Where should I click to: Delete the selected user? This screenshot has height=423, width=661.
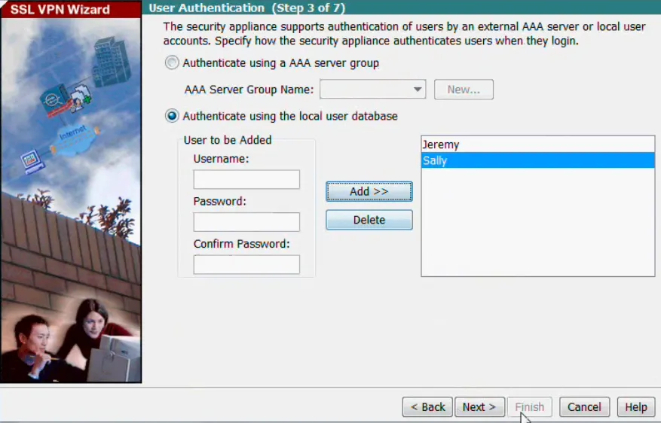(x=369, y=220)
